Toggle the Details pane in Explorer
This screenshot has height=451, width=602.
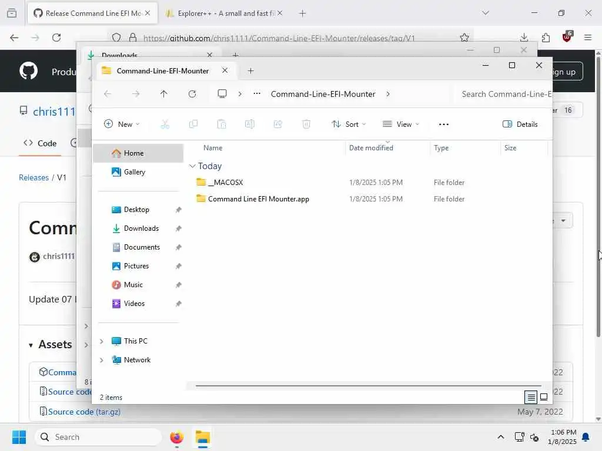tap(520, 124)
